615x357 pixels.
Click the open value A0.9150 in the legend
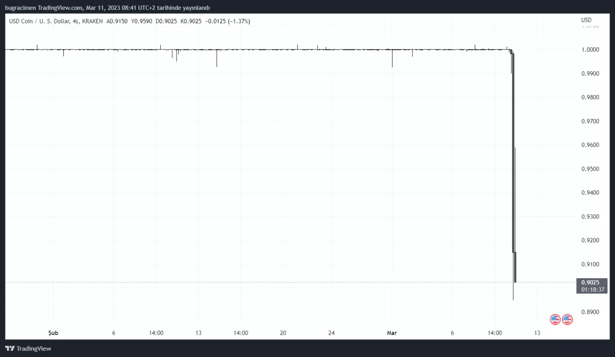click(117, 21)
